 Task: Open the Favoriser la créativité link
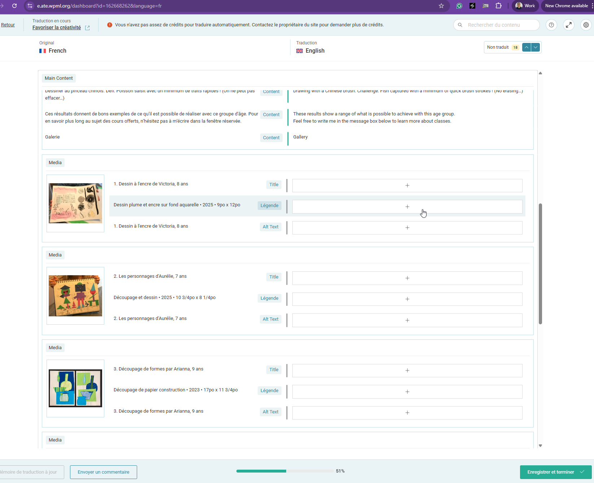pyautogui.click(x=57, y=27)
